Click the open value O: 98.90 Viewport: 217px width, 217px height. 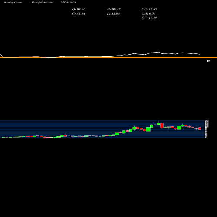click(x=79, y=10)
